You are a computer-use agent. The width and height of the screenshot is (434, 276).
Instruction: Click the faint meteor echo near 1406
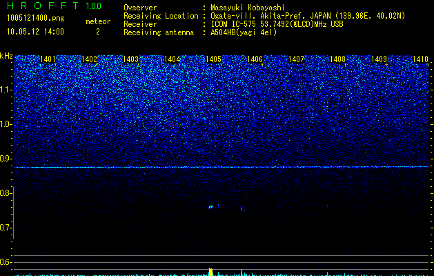[242, 208]
